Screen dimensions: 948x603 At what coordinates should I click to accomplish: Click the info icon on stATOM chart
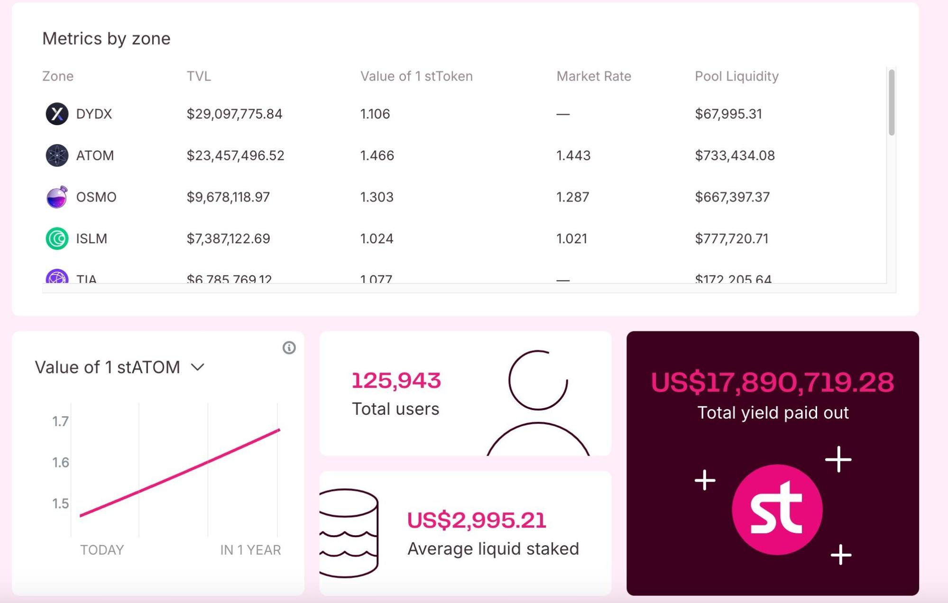point(289,348)
